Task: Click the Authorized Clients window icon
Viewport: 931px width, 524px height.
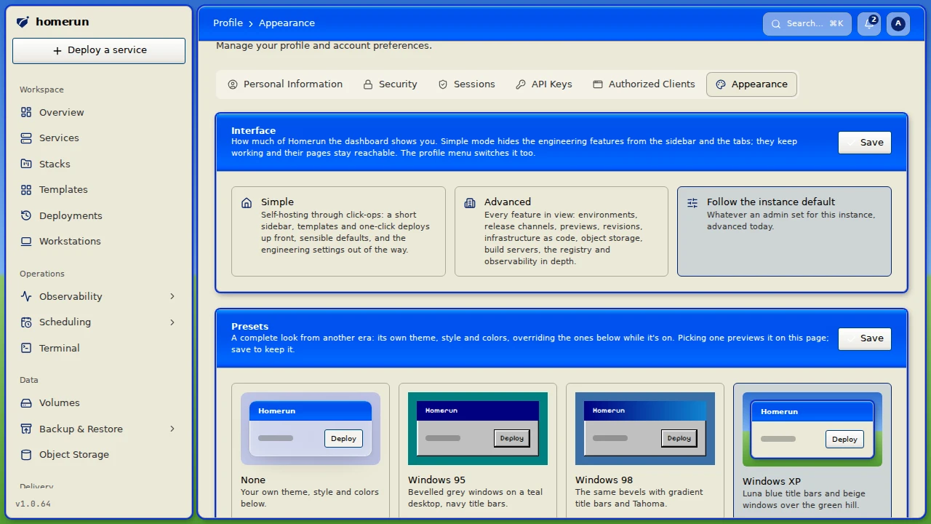Action: 598,84
